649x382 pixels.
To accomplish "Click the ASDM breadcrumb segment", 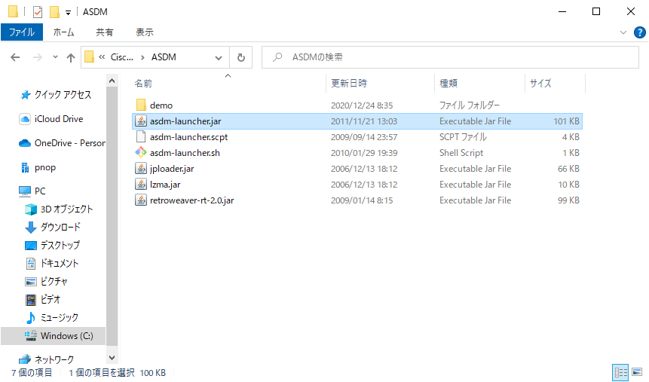I will click(x=164, y=57).
